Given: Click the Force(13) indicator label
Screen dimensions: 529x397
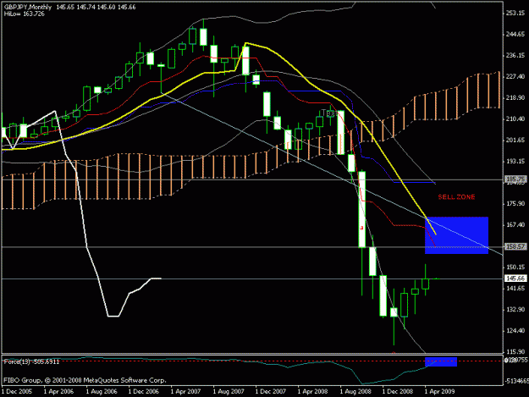Looking at the screenshot, I should [x=31, y=362].
